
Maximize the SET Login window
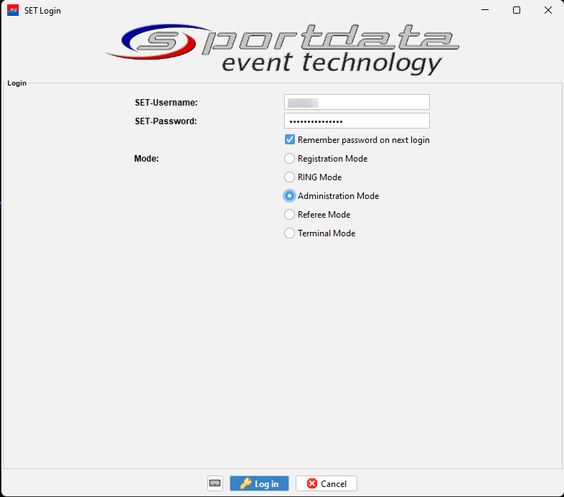[517, 10]
